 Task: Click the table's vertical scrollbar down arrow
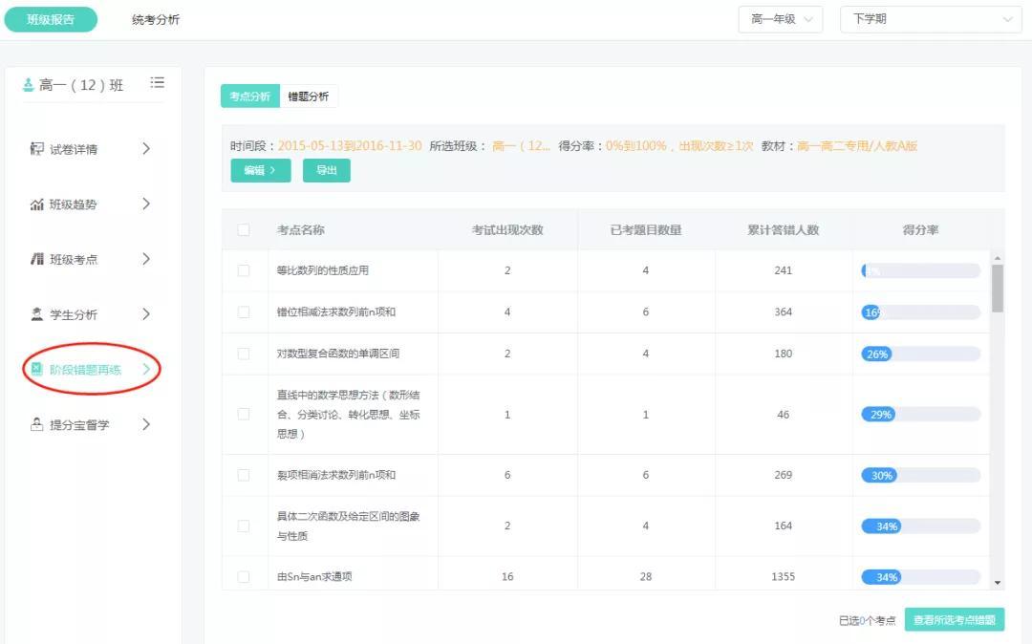(998, 582)
